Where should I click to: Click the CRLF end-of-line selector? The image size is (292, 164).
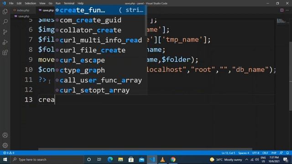[x=265, y=153]
